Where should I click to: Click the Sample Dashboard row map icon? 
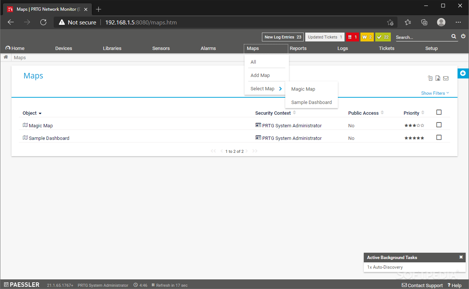(x=25, y=138)
